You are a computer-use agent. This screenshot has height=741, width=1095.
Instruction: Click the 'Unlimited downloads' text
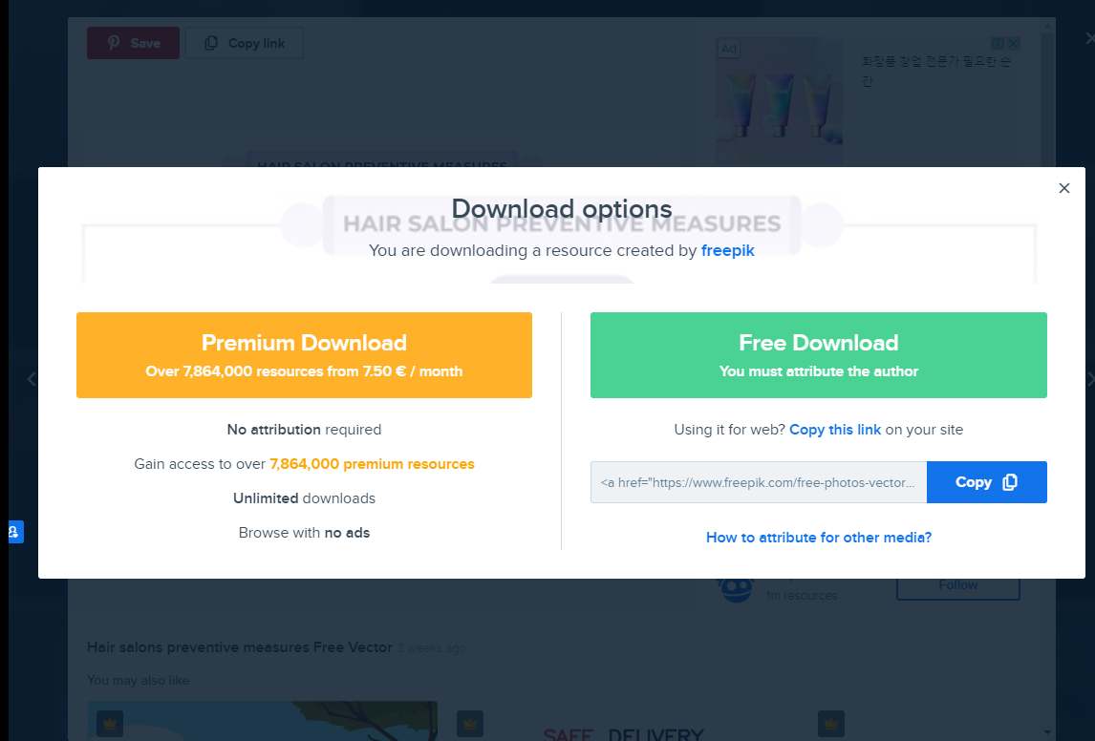[304, 498]
